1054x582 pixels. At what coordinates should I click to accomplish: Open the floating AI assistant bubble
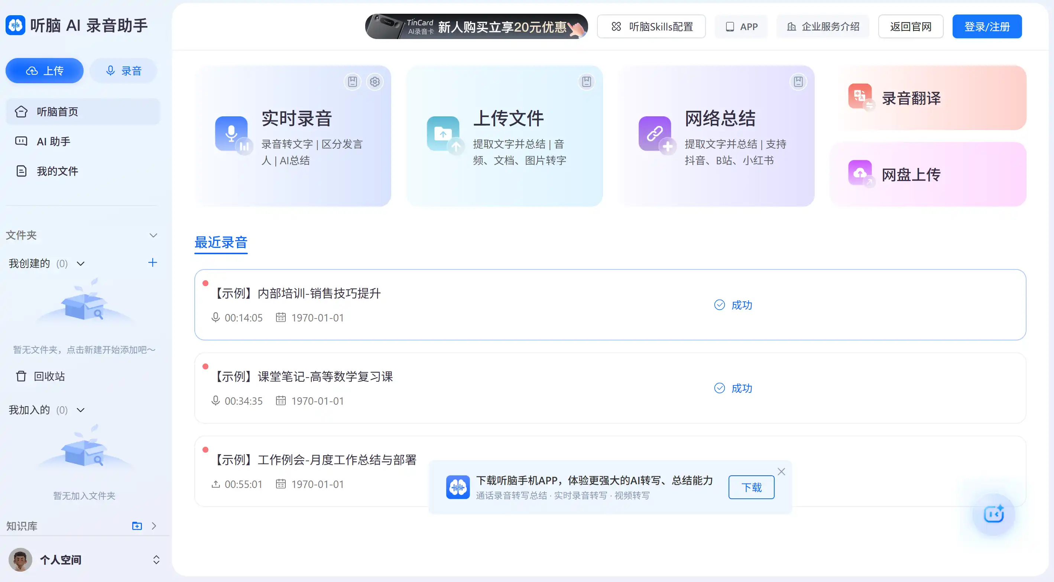tap(993, 514)
